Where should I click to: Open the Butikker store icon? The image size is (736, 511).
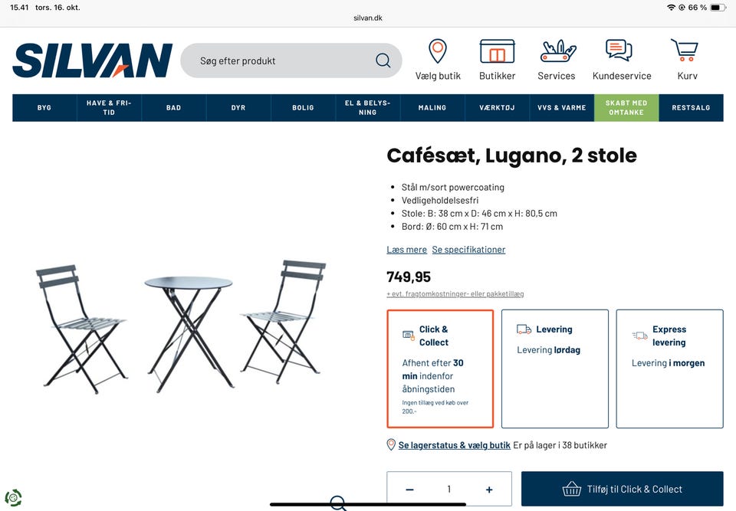pos(497,51)
